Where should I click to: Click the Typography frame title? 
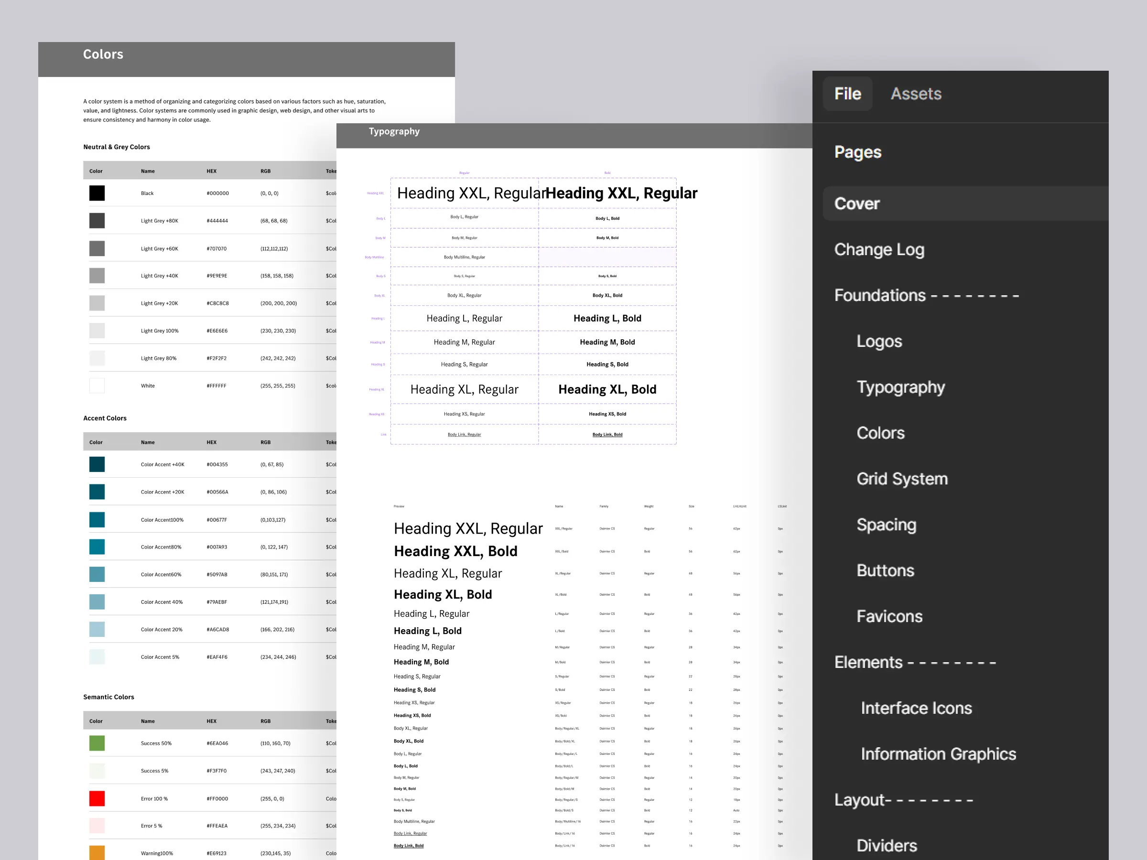pos(394,132)
